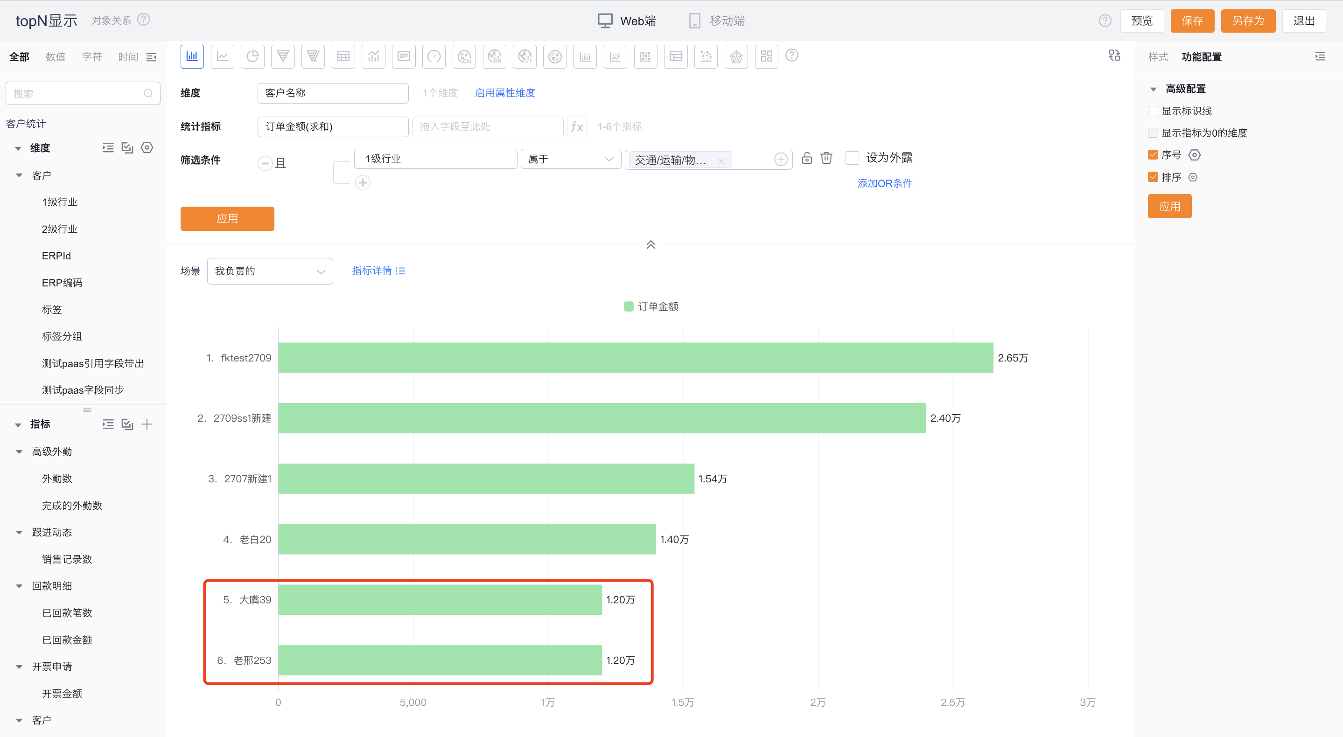Image resolution: width=1343 pixels, height=737 pixels.
Task: Choose the pie chart type
Action: [x=253, y=56]
